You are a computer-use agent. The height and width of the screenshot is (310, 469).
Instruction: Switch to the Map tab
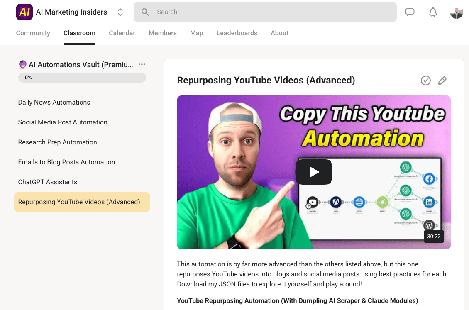(196, 33)
